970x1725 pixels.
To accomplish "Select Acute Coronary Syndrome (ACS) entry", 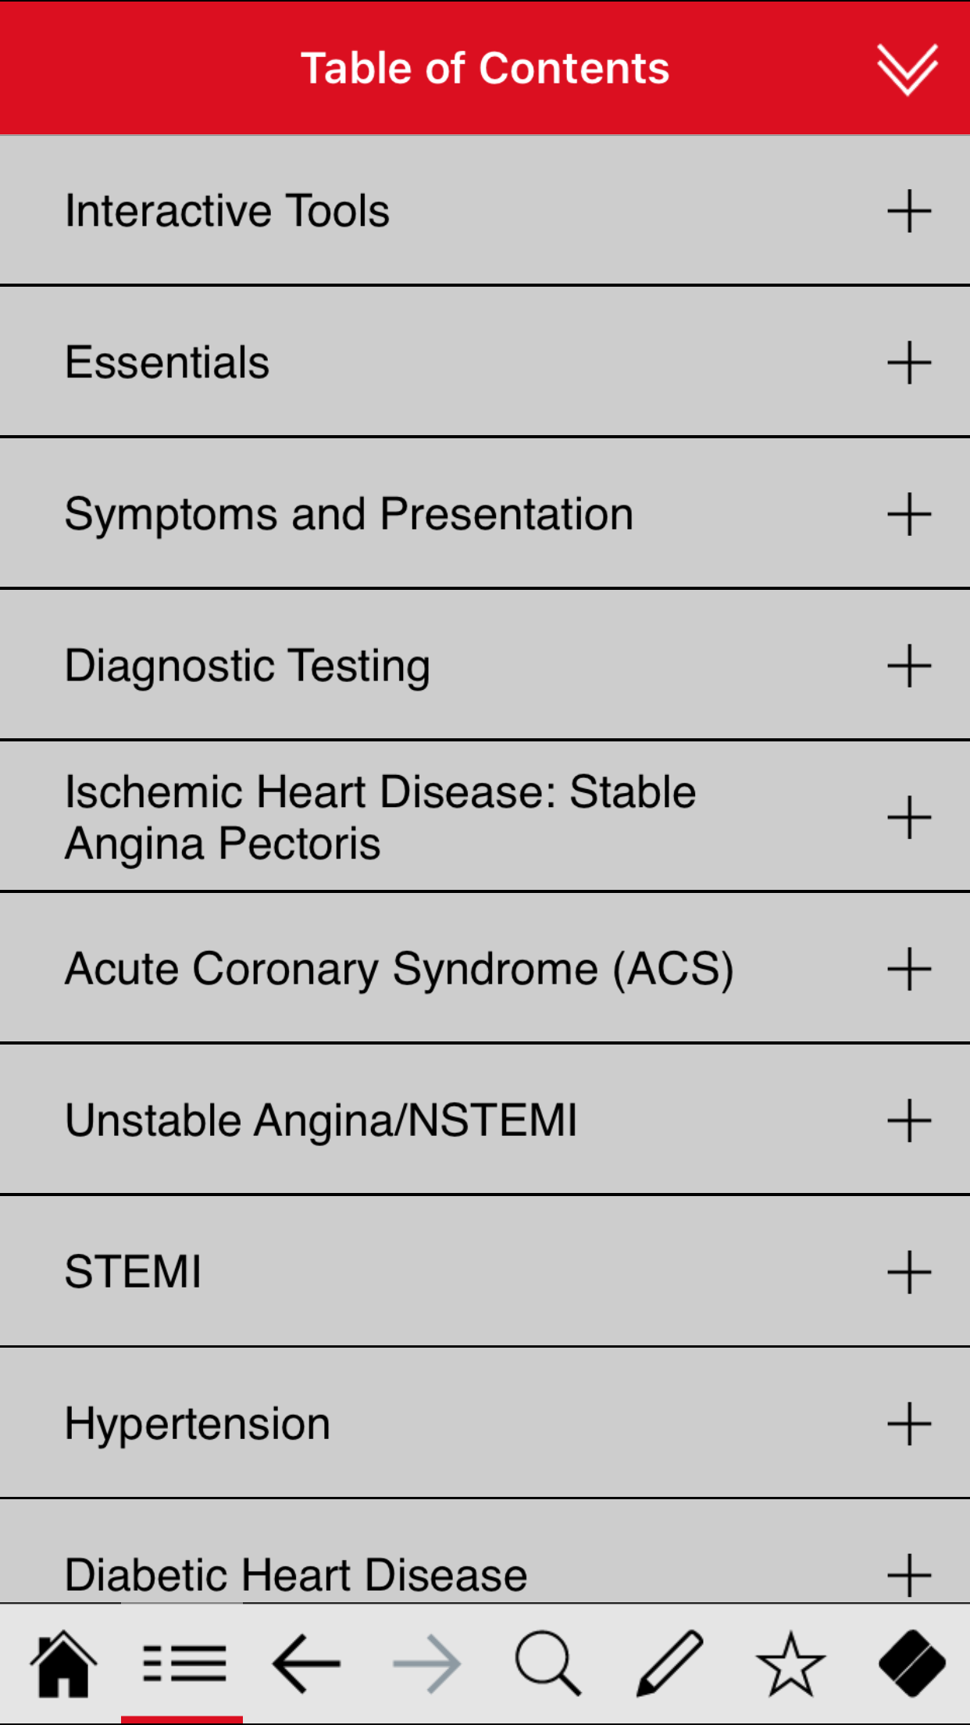I will click(x=399, y=969).
